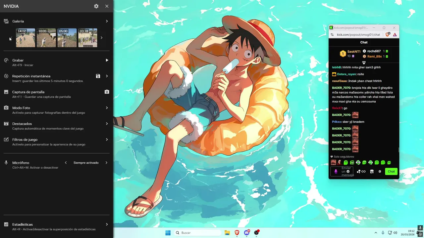Click the Kick chat URL address field
This screenshot has height=238, width=424.
(358, 35)
